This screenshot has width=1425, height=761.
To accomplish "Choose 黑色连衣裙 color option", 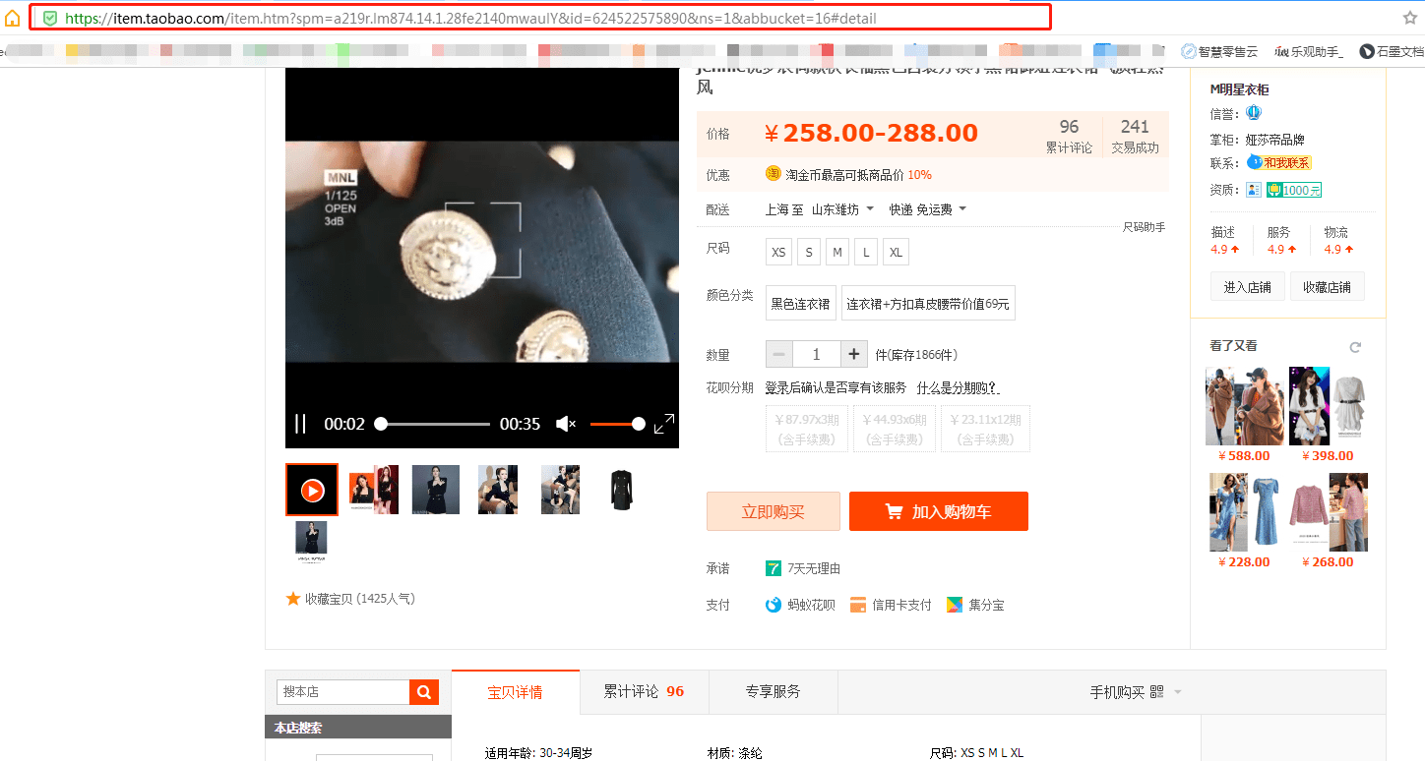I will click(800, 304).
